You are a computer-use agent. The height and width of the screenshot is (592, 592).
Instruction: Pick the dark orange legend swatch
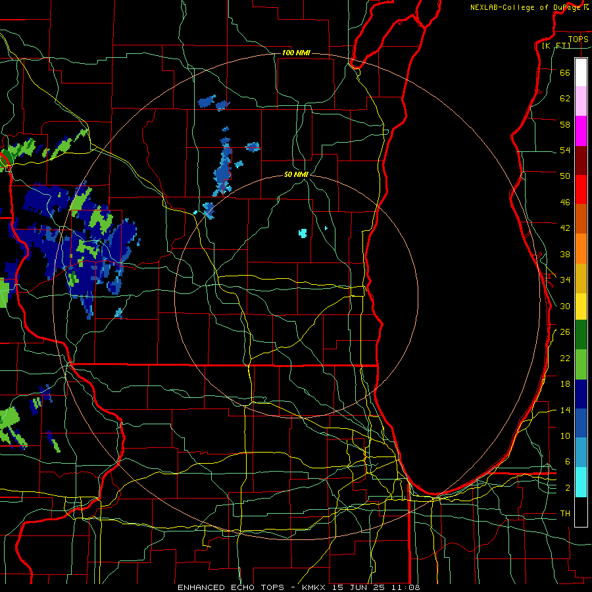[581, 218]
